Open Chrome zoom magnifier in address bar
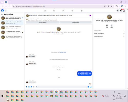Viewport: 128px width, 102px height. tap(109, 6)
